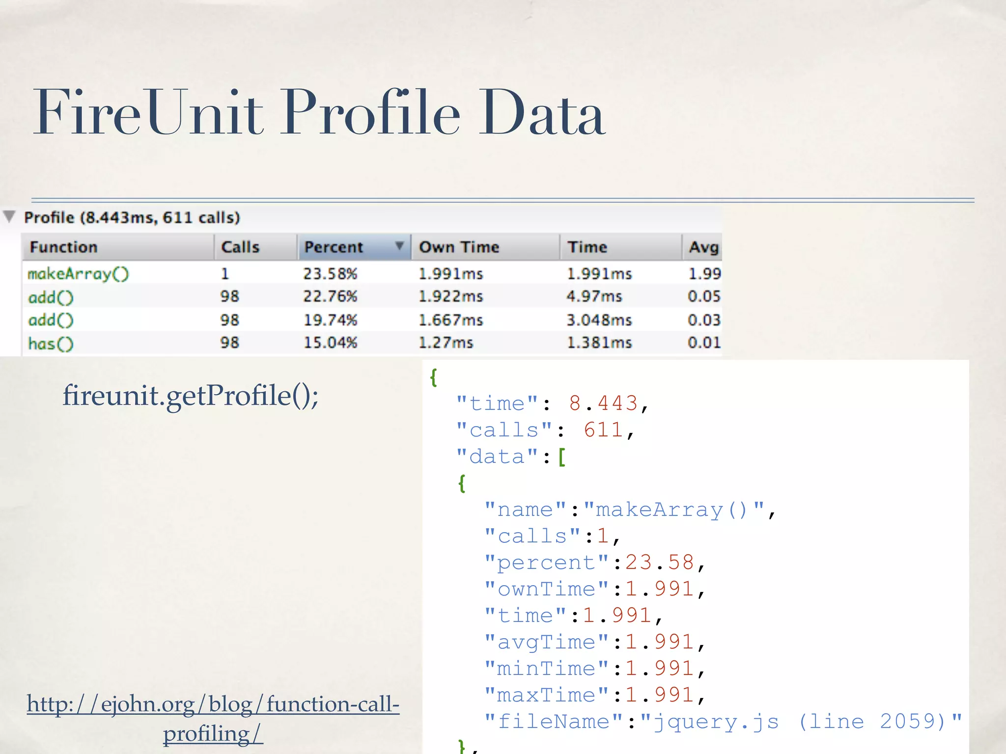Select the 1.922ms own time cell

point(451,296)
